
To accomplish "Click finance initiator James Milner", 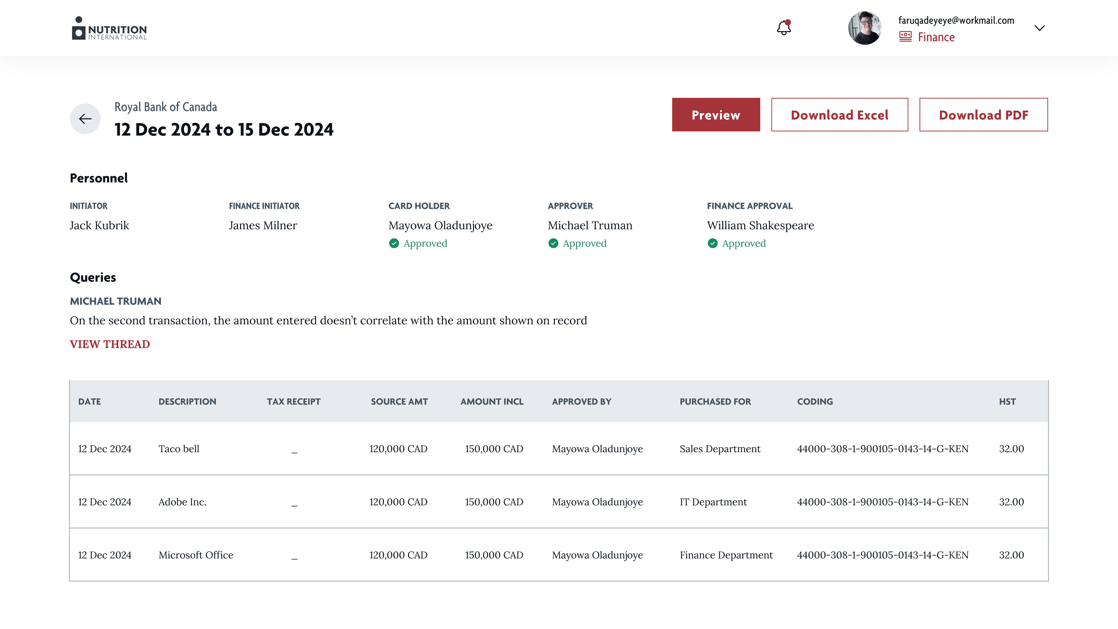I will [263, 225].
